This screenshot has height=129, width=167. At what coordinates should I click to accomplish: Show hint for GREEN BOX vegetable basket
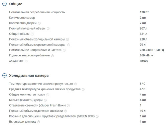[97, 116]
